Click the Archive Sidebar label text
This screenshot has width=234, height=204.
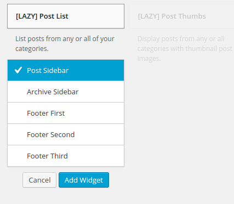pos(53,92)
